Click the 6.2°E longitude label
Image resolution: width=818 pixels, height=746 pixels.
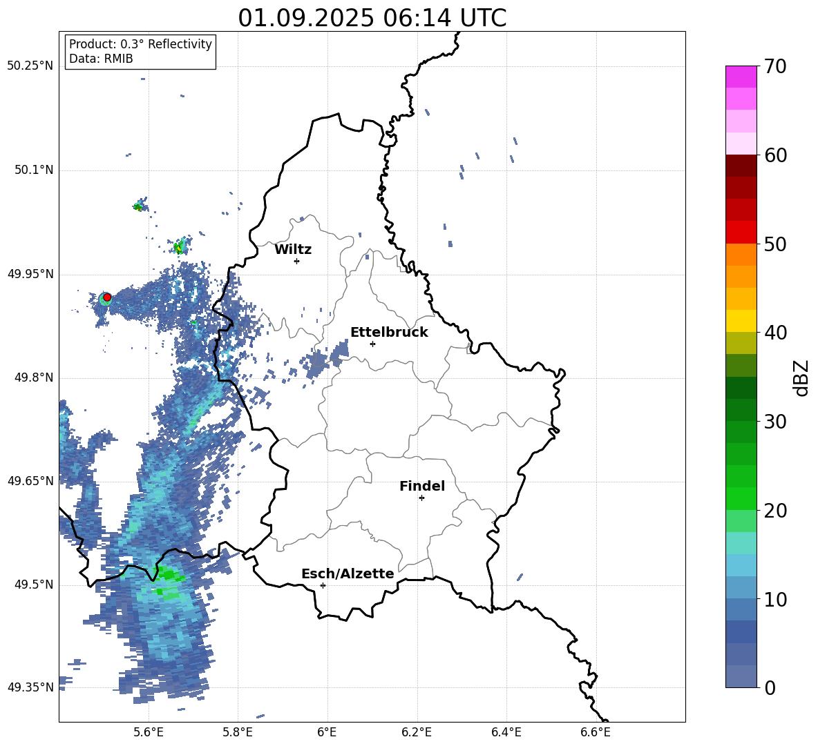(417, 732)
